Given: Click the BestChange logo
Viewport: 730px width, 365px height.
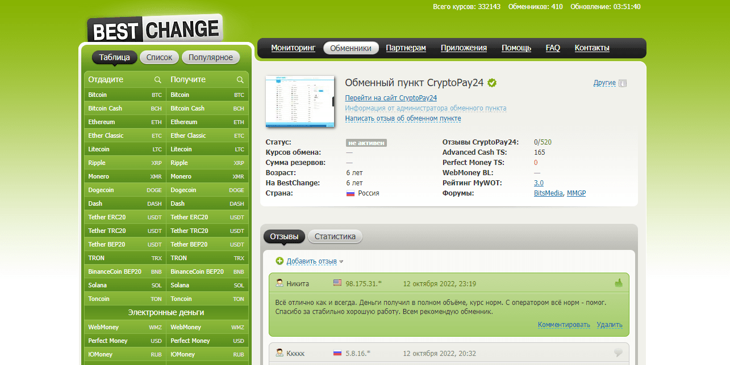Looking at the screenshot, I should point(155,29).
